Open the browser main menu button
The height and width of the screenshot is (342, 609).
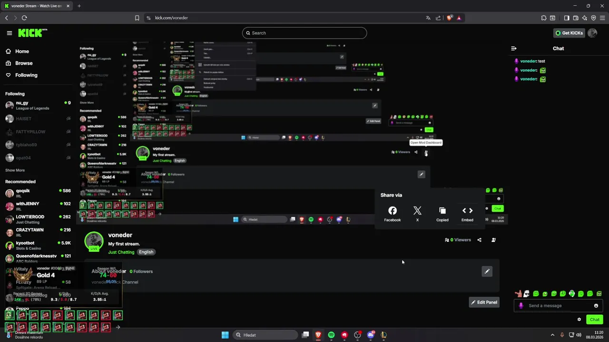point(602,18)
